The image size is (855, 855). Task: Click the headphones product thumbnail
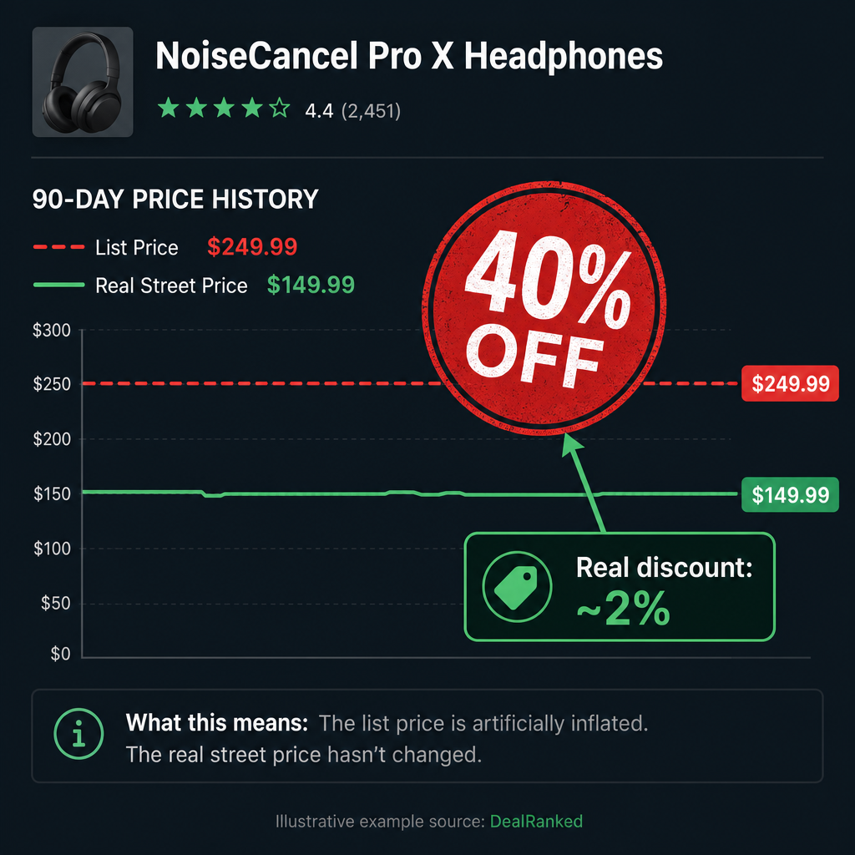pyautogui.click(x=83, y=82)
